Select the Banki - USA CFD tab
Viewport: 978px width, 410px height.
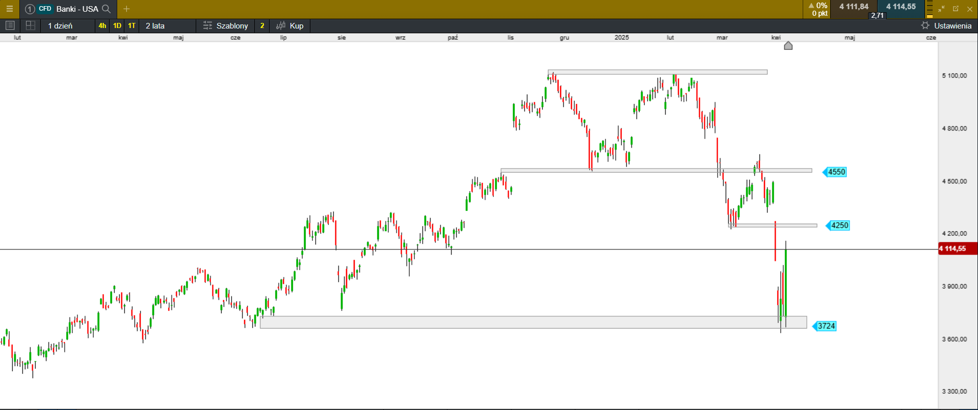pyautogui.click(x=68, y=9)
